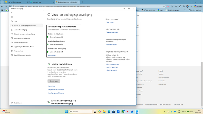Add page to favorites star icon

coord(164,6)
